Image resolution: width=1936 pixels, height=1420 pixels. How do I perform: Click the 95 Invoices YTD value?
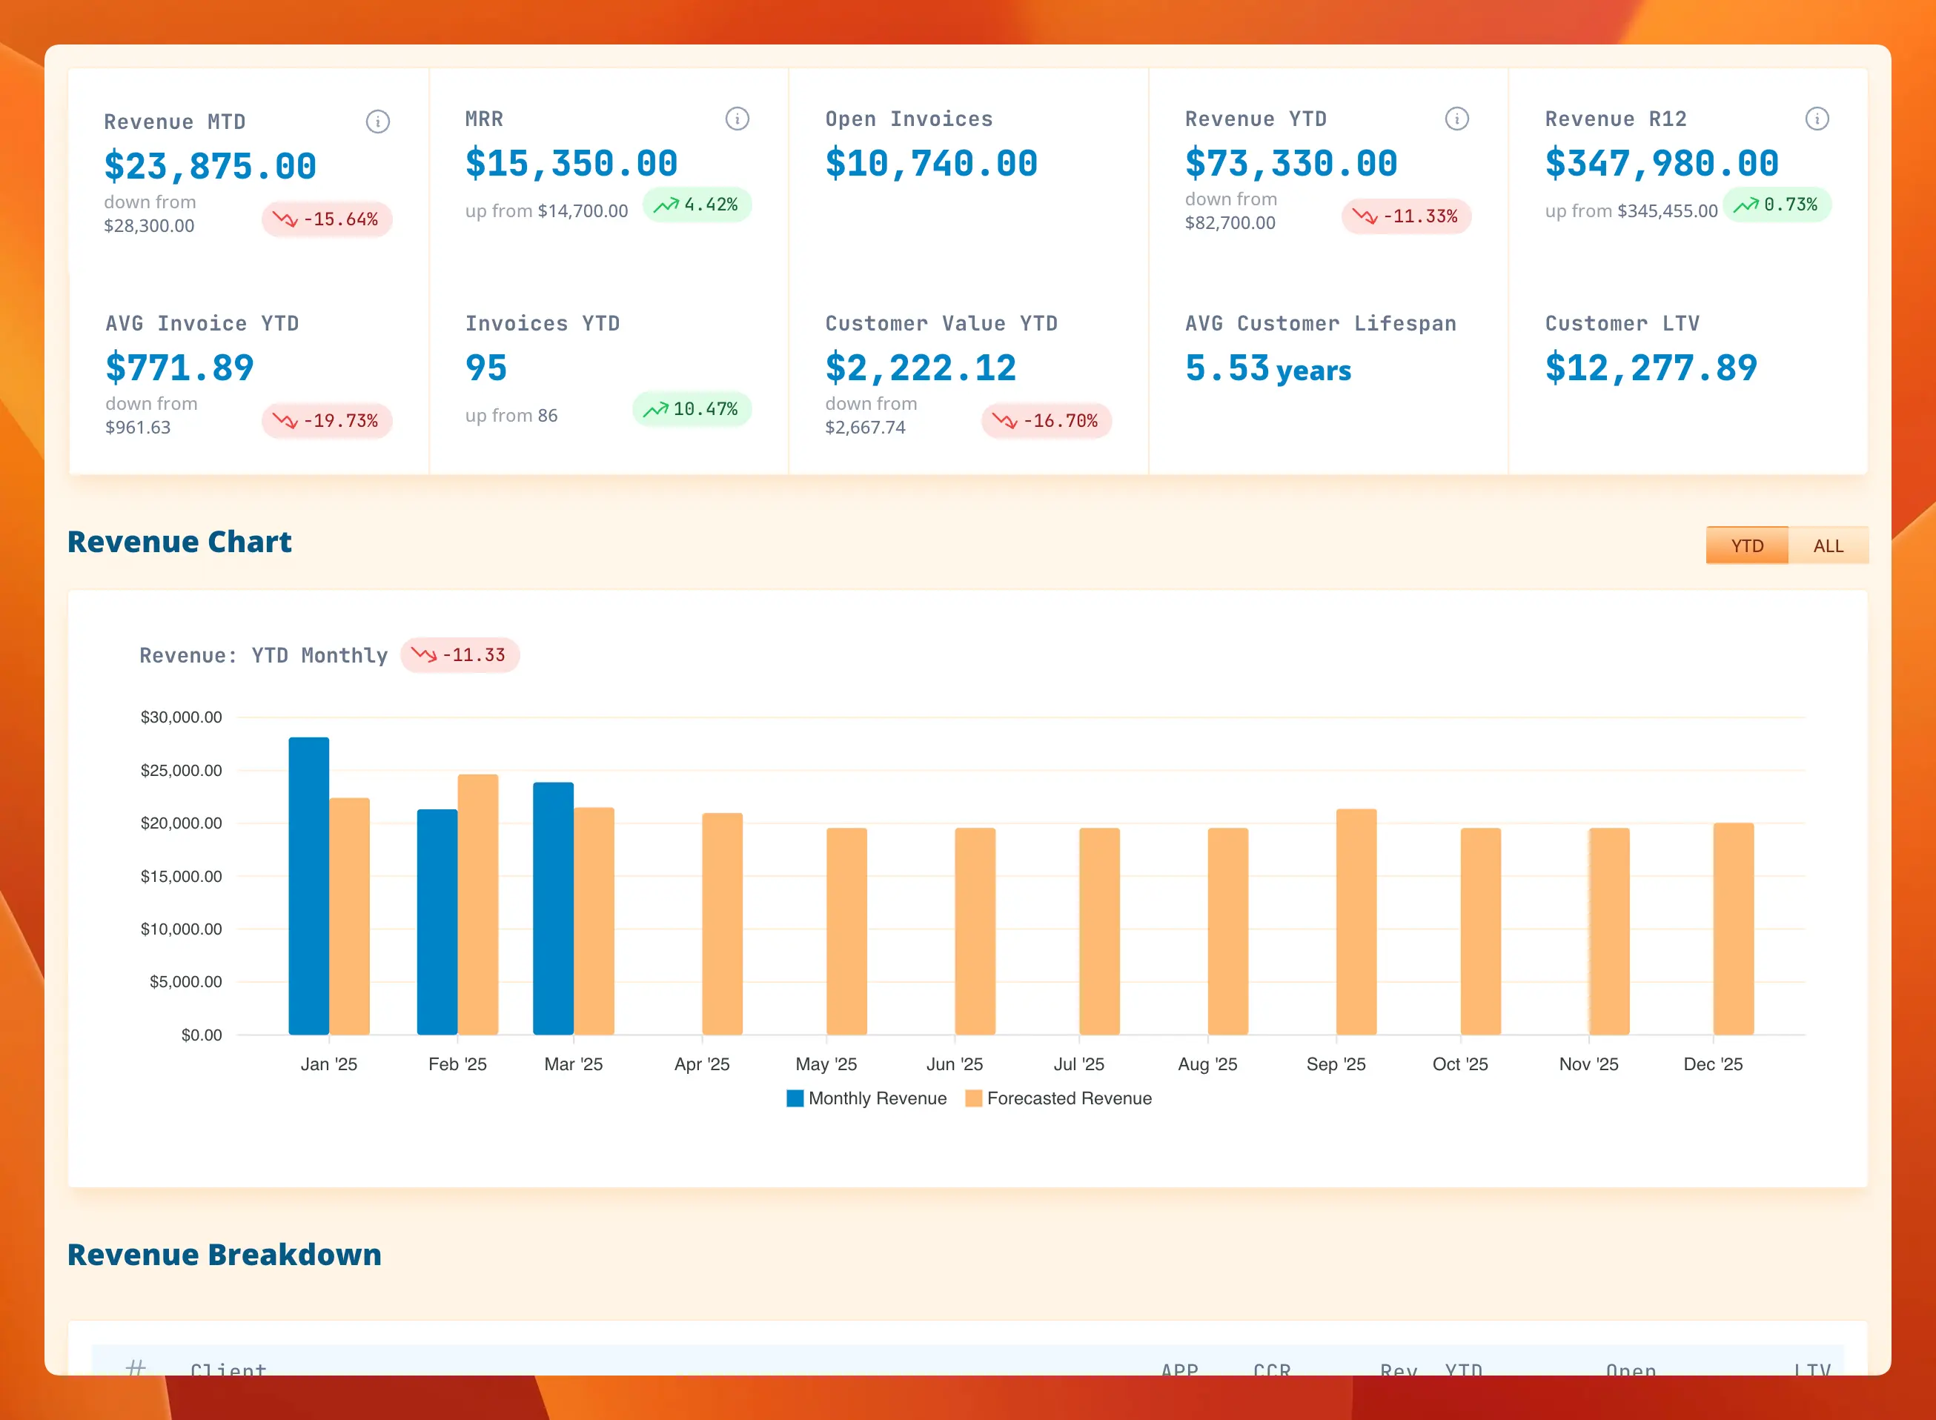tap(485, 368)
